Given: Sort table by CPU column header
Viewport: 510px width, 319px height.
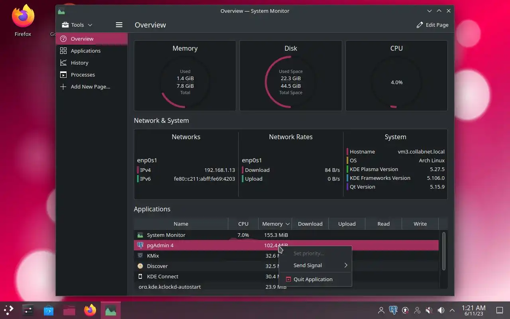Looking at the screenshot, I should coord(243,224).
